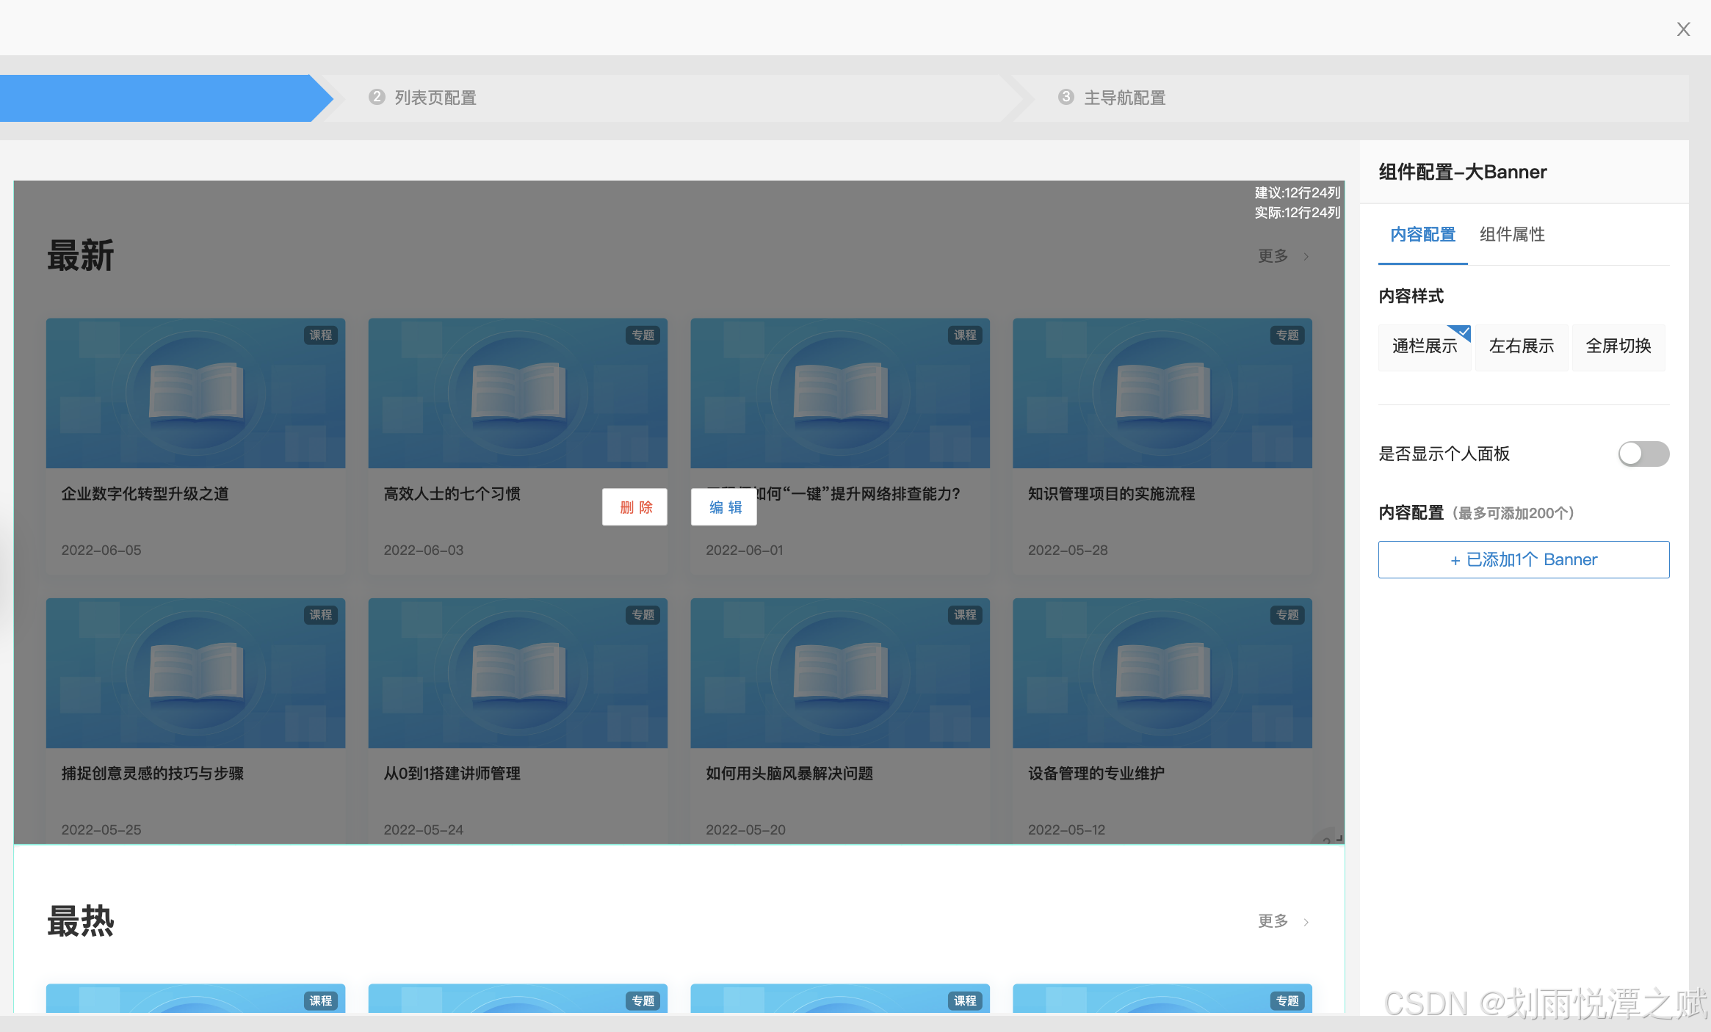Screen dimensions: 1711x1032
Task: Select the 左右展示 content style
Action: pyautogui.click(x=1521, y=346)
